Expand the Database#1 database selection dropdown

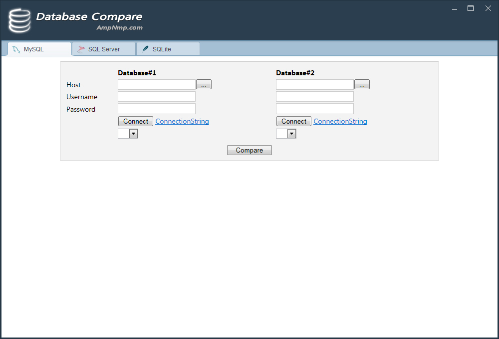(x=133, y=134)
